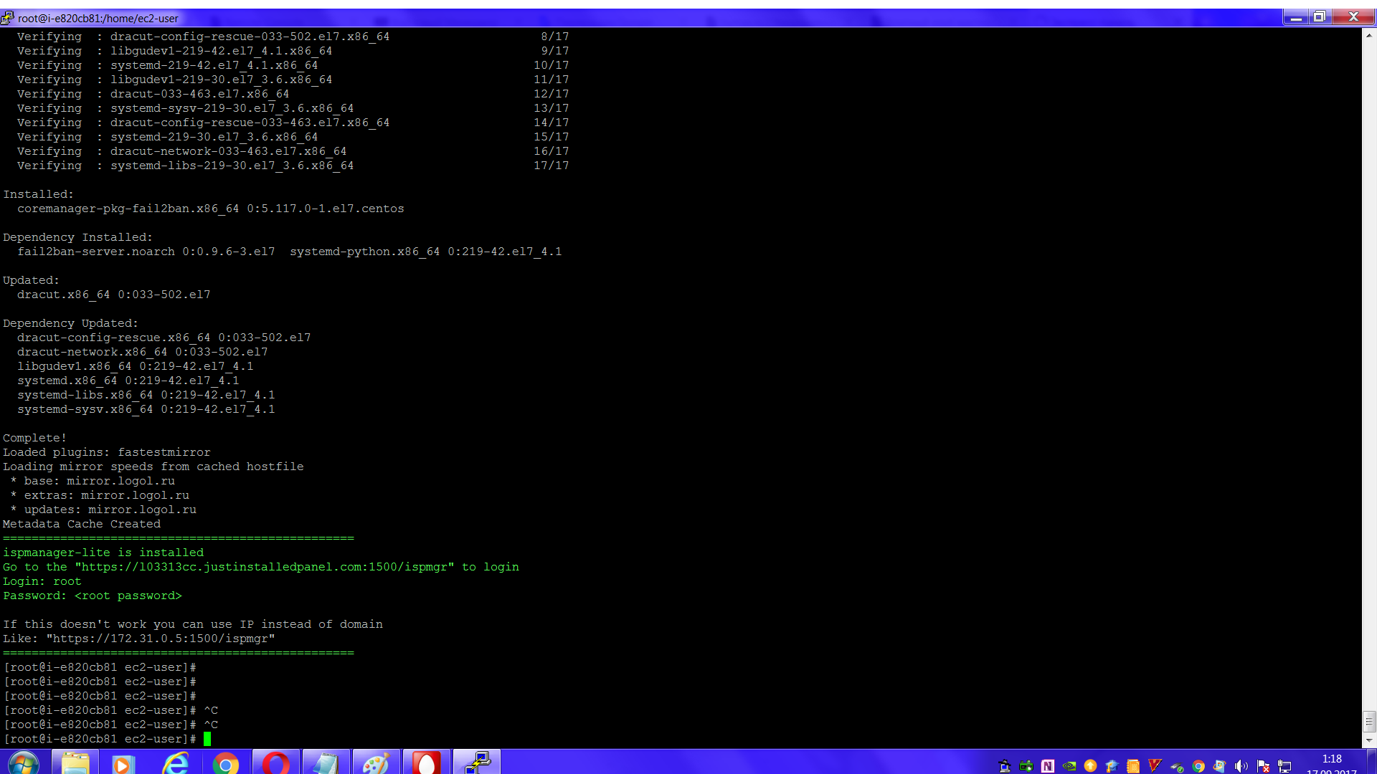1377x774 pixels.
Task: Select the active PuTTY taskbar button
Action: tap(477, 763)
